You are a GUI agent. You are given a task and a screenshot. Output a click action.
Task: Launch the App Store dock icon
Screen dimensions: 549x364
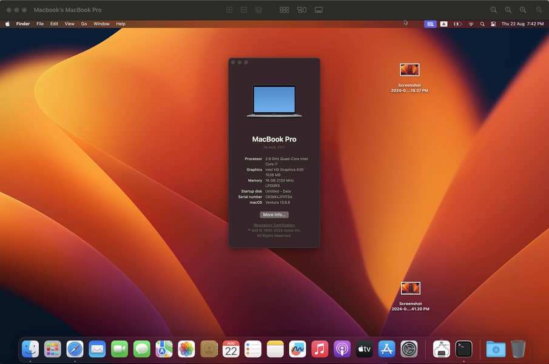(x=386, y=349)
